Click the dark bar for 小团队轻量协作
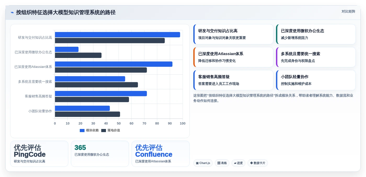The height and width of the screenshot is (177, 366). pyautogui.click(x=87, y=114)
